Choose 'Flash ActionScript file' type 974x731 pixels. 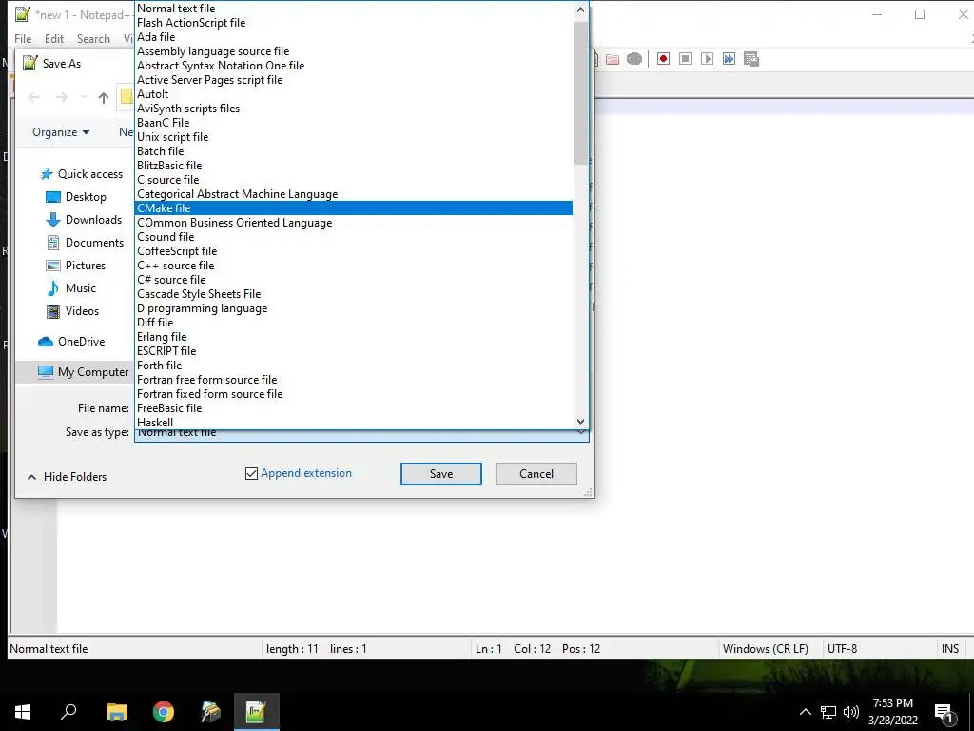point(354,23)
